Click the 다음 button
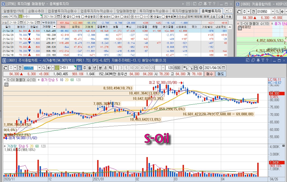The image size is (287, 182). click(221, 17)
